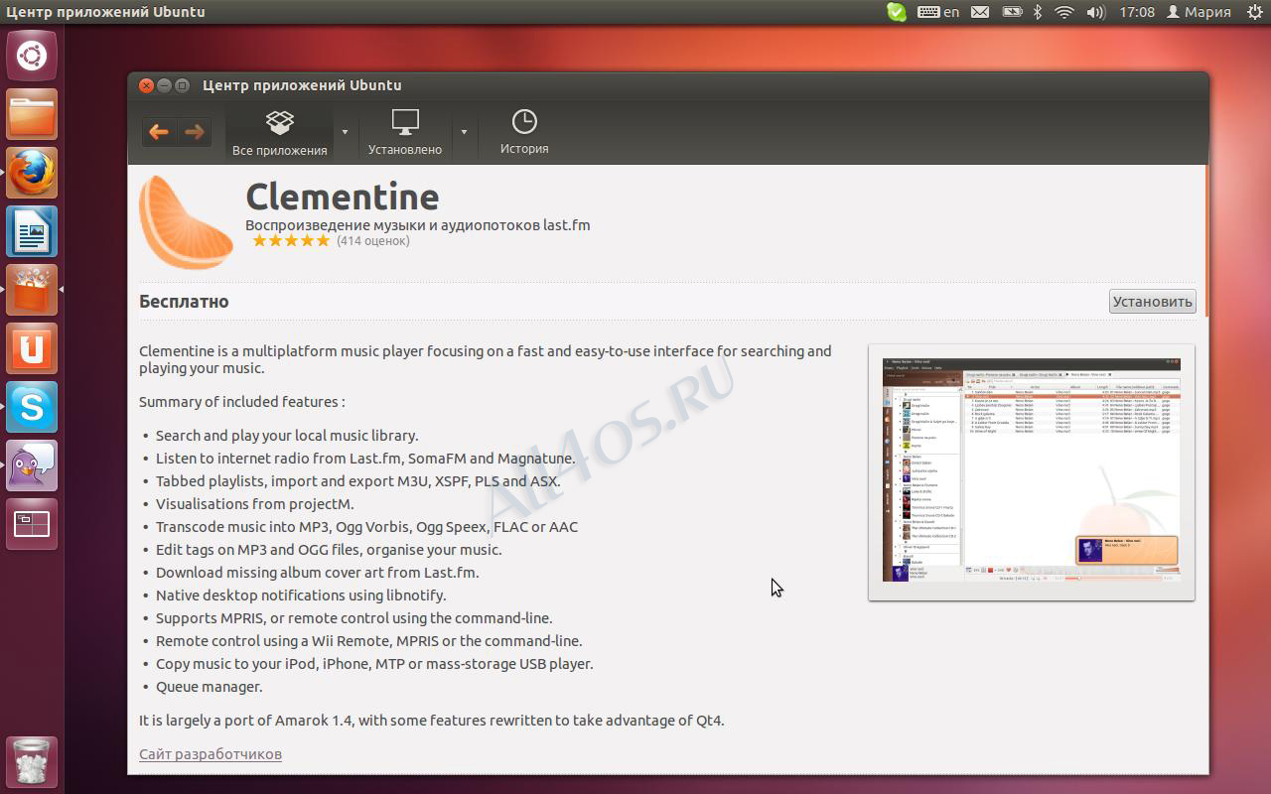Click the Clementine orange slice icon
This screenshot has height=794, width=1271.
186,221
